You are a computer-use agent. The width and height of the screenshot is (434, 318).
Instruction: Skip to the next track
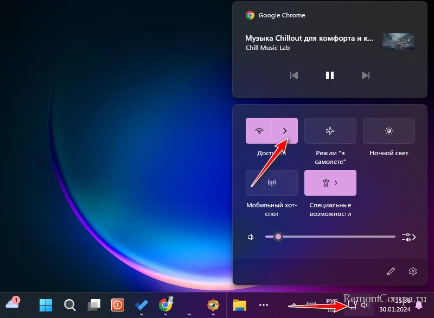[x=366, y=75]
